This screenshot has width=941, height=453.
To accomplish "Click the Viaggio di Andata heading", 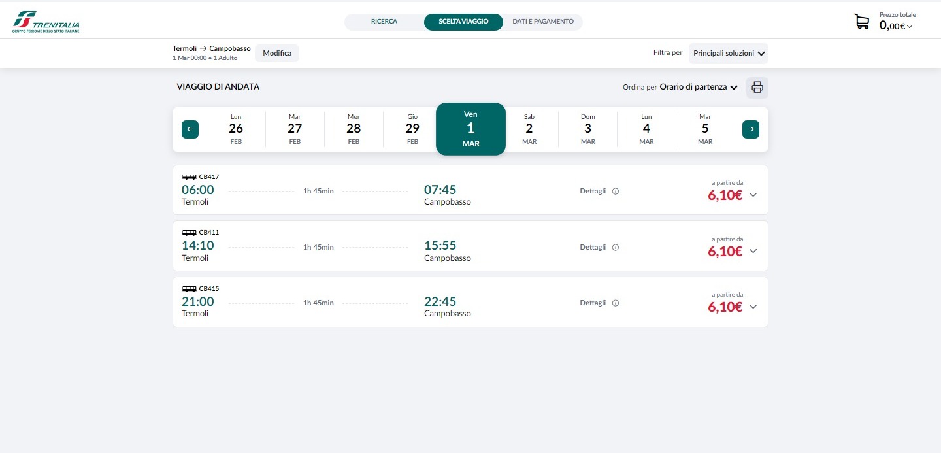I will click(x=218, y=86).
